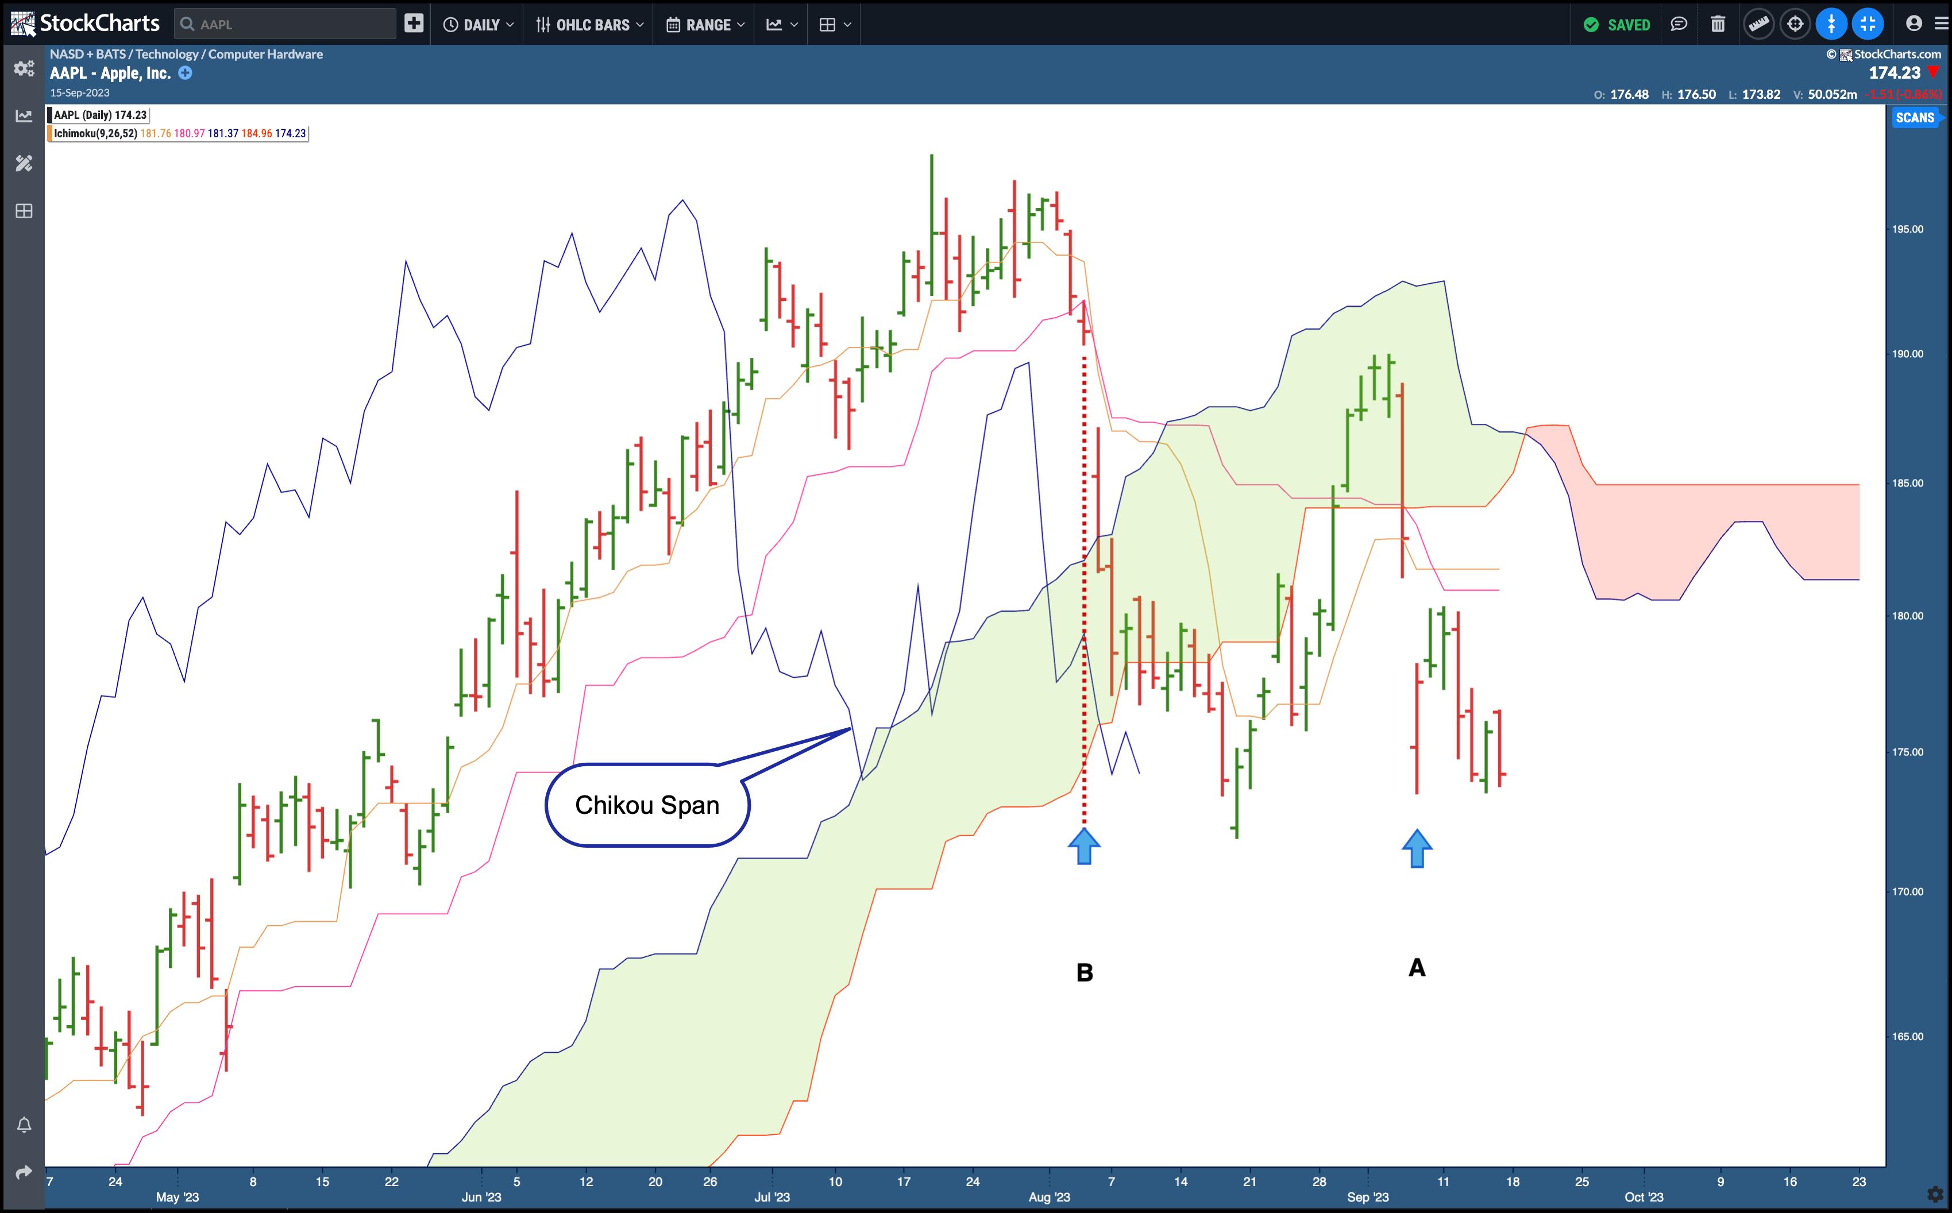Open annotation tools pencil-ruler icon
1952x1213 pixels.
click(24, 164)
